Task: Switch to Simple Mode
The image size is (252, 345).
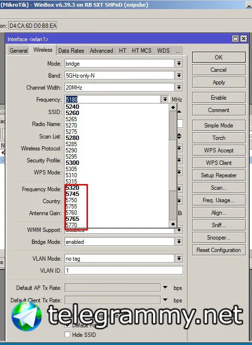Action: pos(219,126)
